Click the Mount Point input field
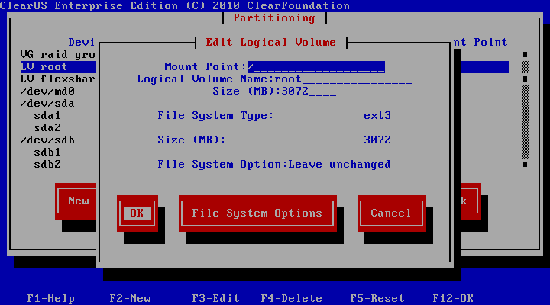 (x=315, y=67)
